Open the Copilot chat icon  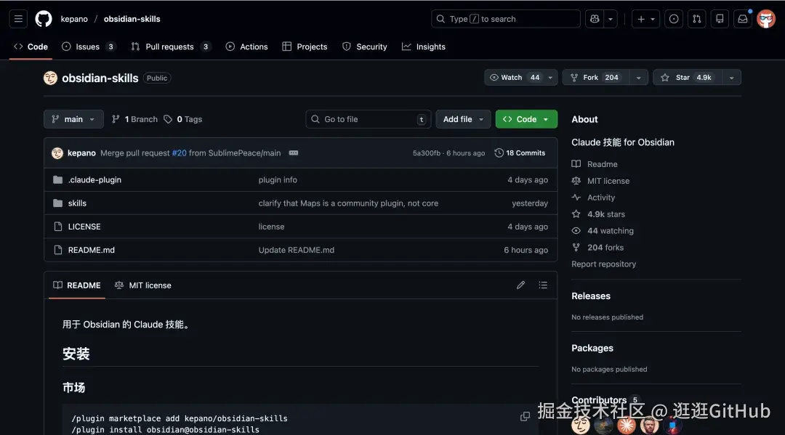(595, 19)
